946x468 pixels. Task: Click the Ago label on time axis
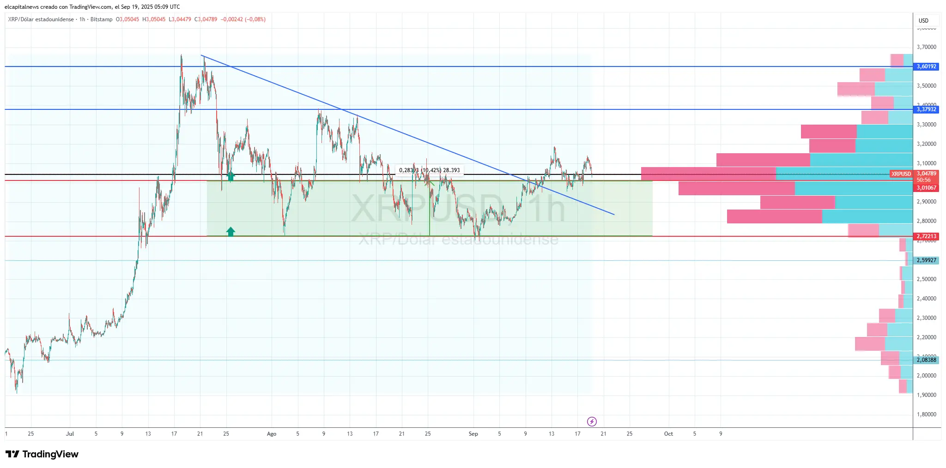tap(272, 434)
